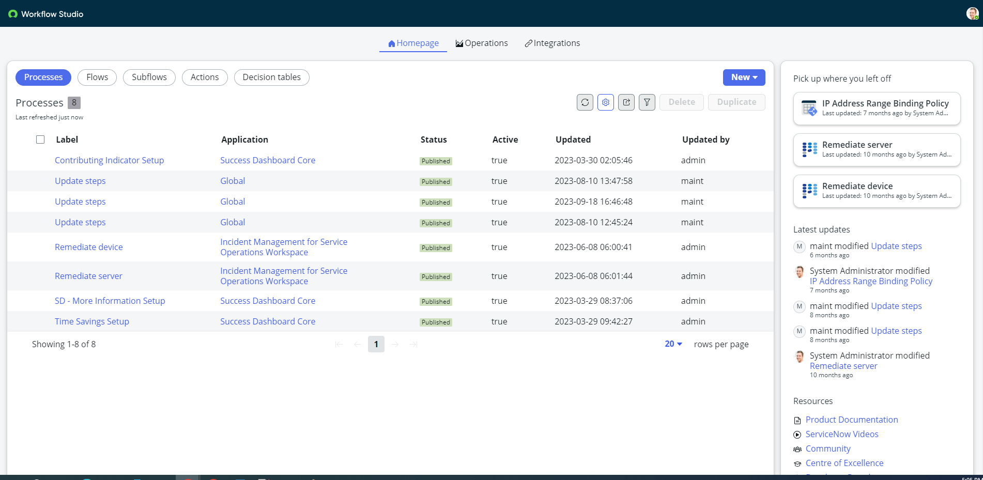This screenshot has height=480, width=983.
Task: Click the Duplicate button
Action: click(736, 102)
